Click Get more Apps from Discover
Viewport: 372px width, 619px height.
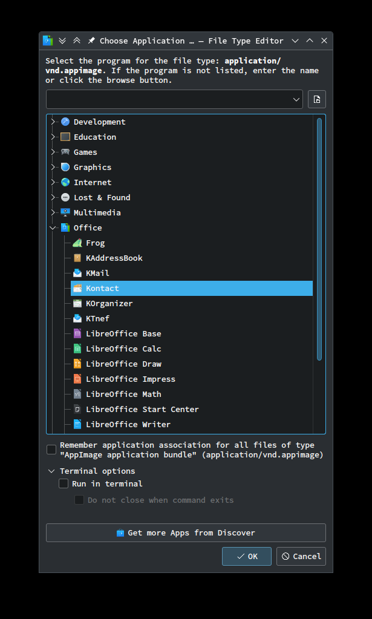coord(186,533)
